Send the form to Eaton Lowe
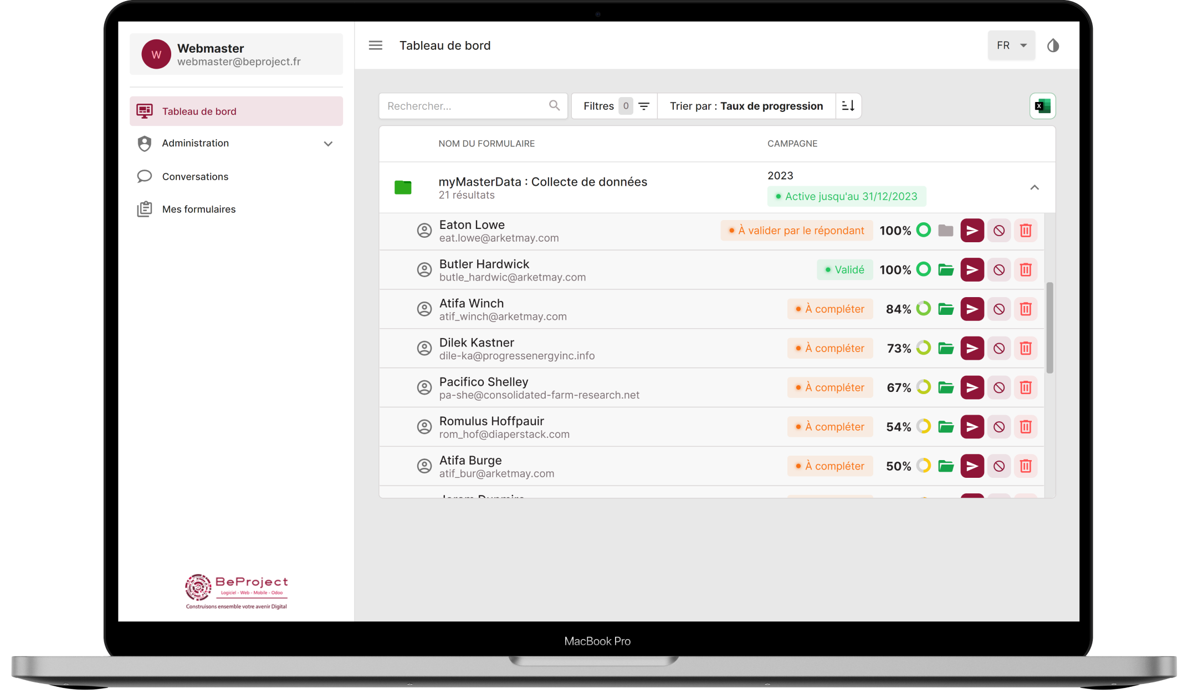 coord(972,230)
